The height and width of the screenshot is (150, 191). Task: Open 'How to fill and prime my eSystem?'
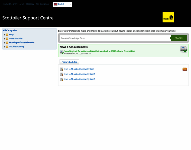(79, 74)
